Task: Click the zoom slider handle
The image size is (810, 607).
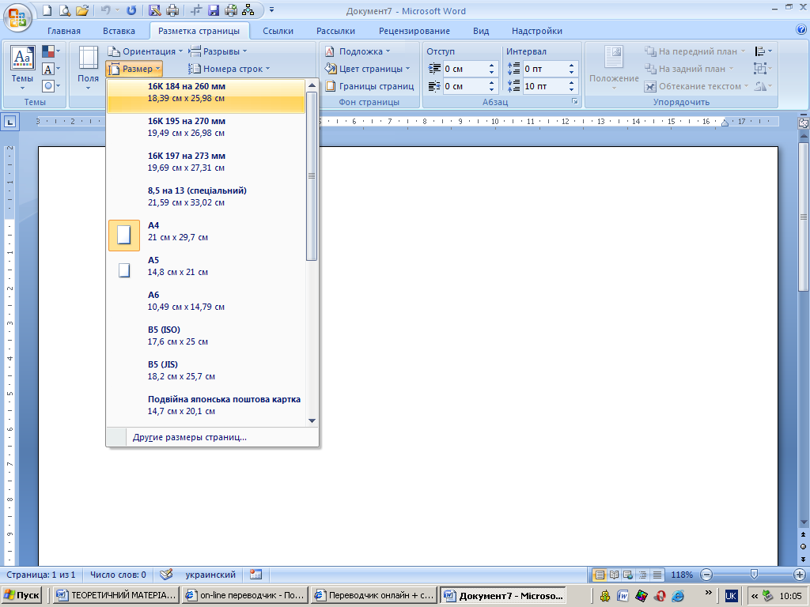Action: click(754, 574)
